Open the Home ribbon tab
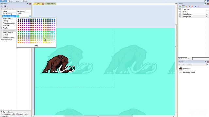 pos(11,1)
